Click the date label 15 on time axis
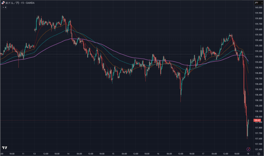Image resolution: width=264 pixels, height=156 pixels. point(113,154)
